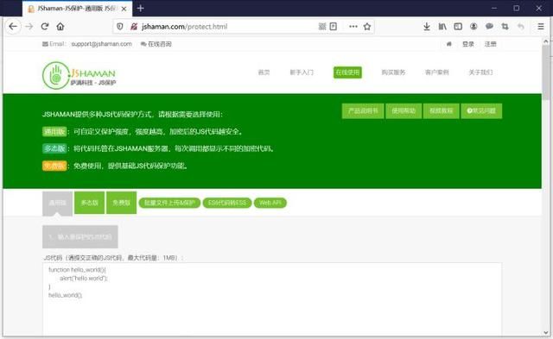Select the JShaman-JS保护 browser tab
This screenshot has width=553, height=339.
tap(77, 9)
